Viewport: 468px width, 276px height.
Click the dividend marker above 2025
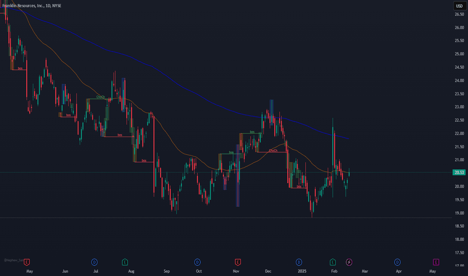pos(299,262)
